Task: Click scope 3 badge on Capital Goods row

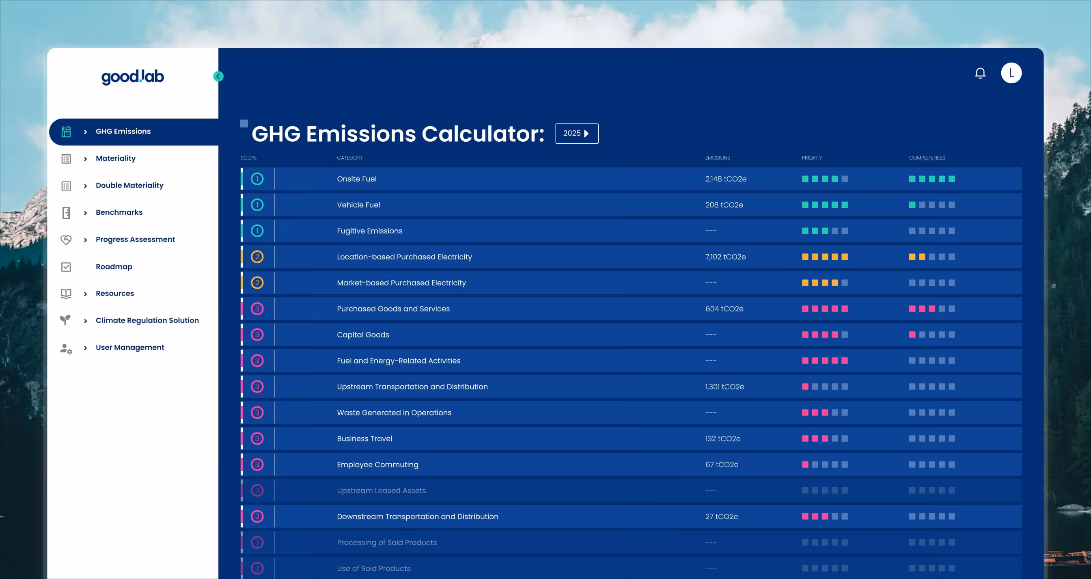Action: (257, 335)
